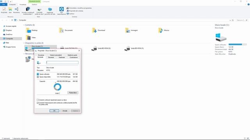Select Accesso rapido in sidebar
The width and height of the screenshot is (250, 140).
coord(10,26)
